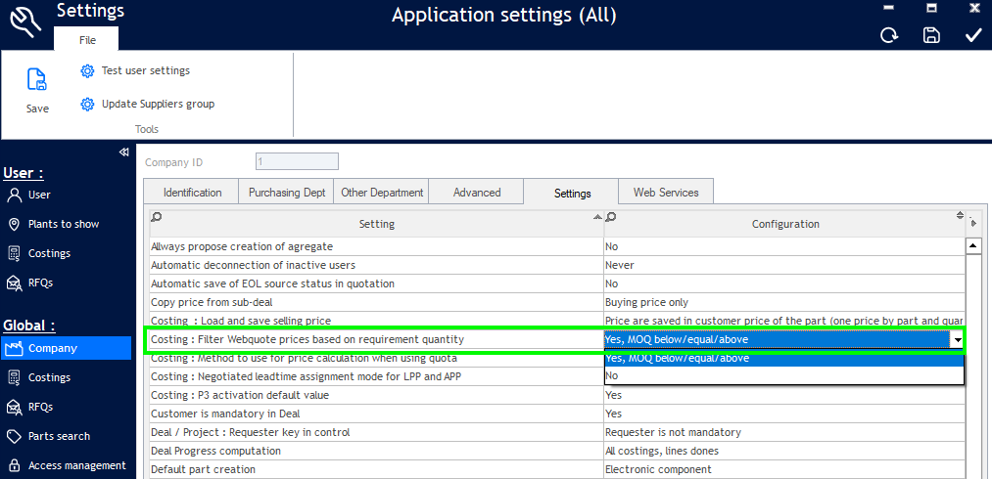
Task: Switch to the Web Services tab
Action: (666, 193)
